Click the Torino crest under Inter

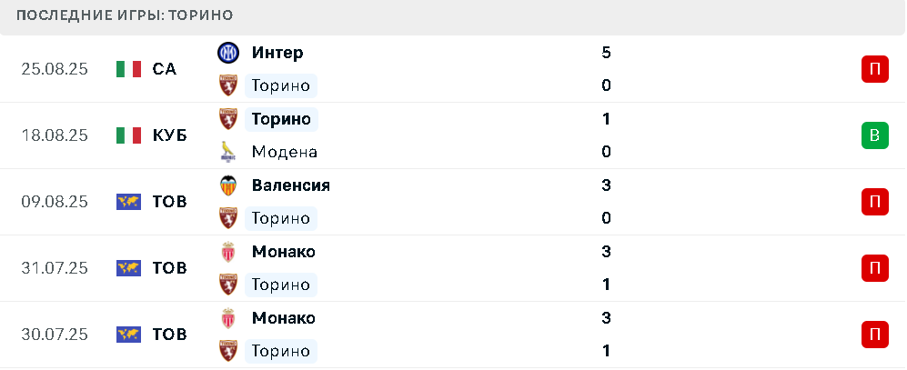[x=228, y=85]
